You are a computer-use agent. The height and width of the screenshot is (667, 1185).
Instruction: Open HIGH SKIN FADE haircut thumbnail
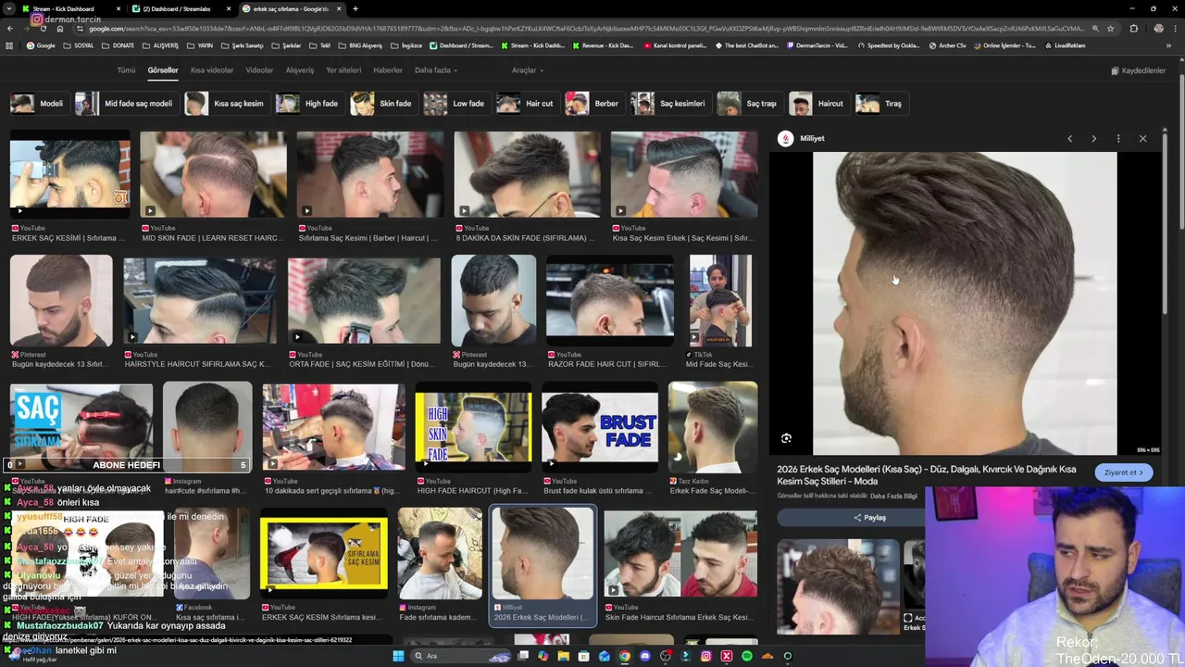(473, 428)
